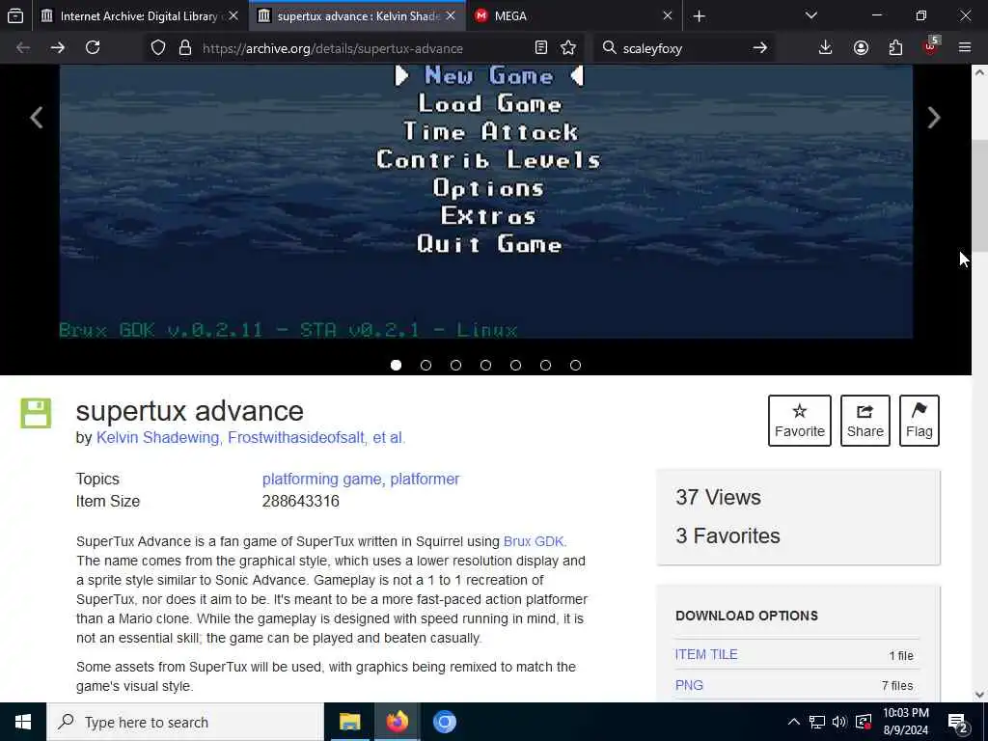The width and height of the screenshot is (988, 741).
Task: Click taskbar Type here to search box
Action: (x=185, y=722)
